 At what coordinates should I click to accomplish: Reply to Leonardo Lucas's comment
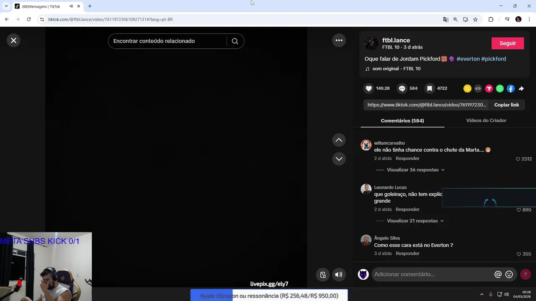coord(407,209)
